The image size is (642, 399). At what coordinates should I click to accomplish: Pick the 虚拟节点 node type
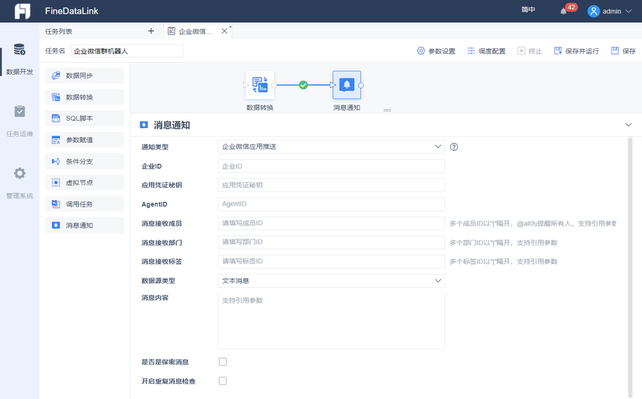pyautogui.click(x=84, y=182)
